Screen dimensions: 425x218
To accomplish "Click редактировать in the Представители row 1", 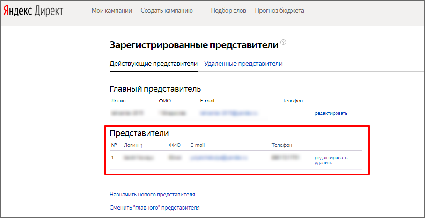I will (x=331, y=158).
